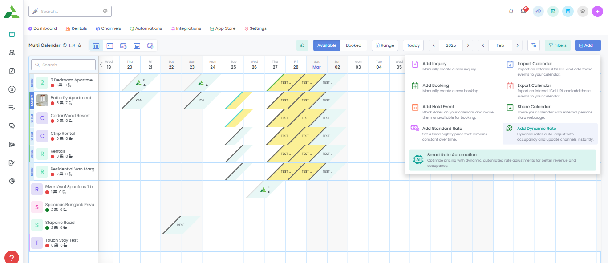
Task: Open the Feb month selector
Action: (x=500, y=45)
